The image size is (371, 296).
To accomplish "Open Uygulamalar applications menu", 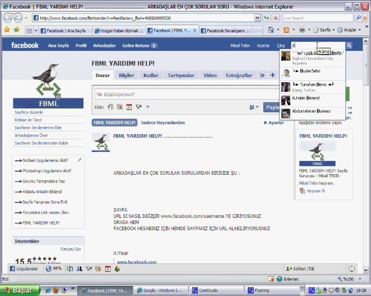I will point(24,269).
